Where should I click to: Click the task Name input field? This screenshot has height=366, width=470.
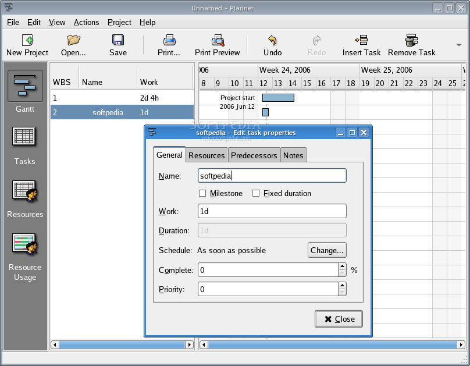tap(272, 175)
